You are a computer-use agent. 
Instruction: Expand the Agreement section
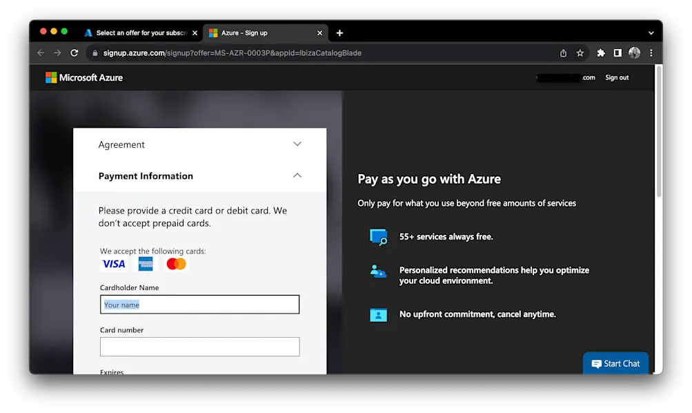(297, 144)
